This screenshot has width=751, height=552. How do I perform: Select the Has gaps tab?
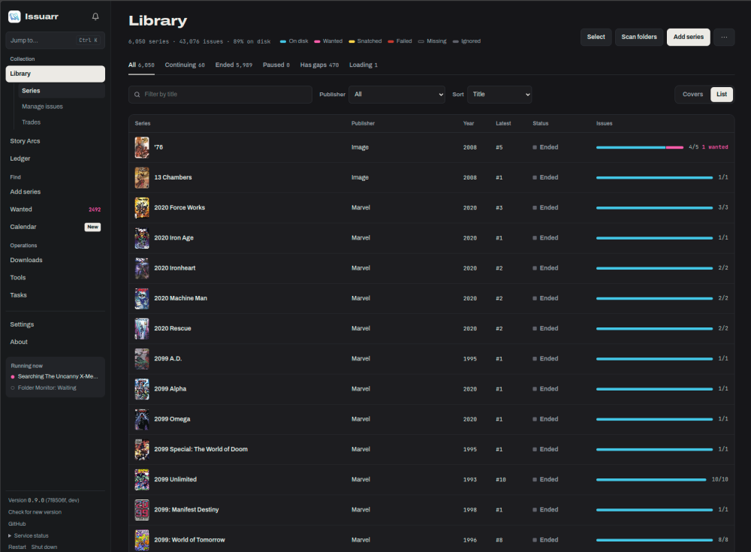coord(319,65)
